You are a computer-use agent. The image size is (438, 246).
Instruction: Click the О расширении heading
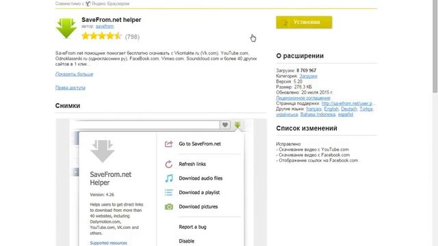(x=300, y=56)
